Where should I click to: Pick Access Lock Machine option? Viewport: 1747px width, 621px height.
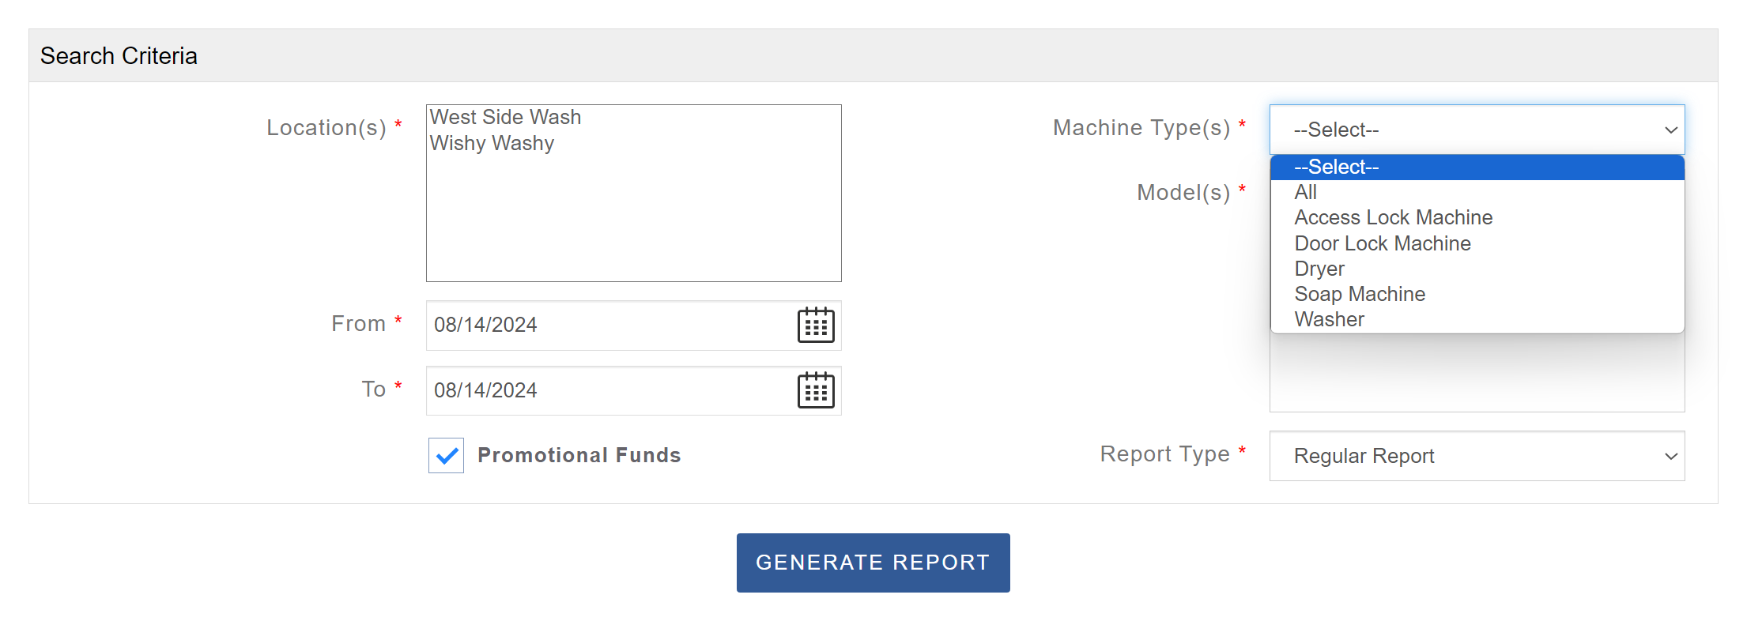[x=1393, y=218]
